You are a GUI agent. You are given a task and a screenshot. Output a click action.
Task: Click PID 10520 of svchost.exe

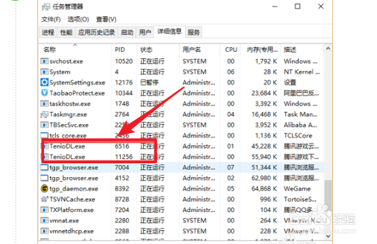click(124, 61)
